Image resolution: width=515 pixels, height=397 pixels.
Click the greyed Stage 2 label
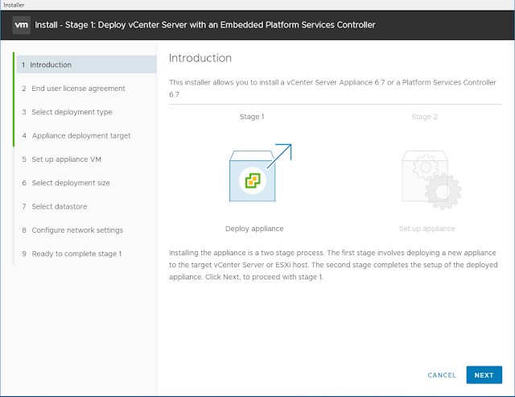coord(424,117)
